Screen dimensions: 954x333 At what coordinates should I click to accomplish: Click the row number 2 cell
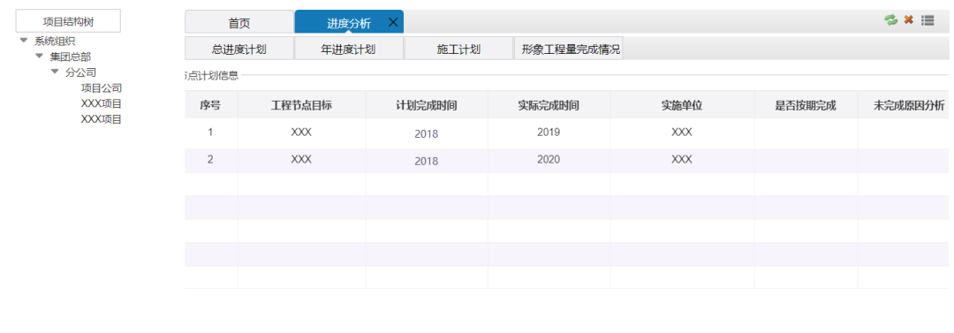[x=210, y=160]
